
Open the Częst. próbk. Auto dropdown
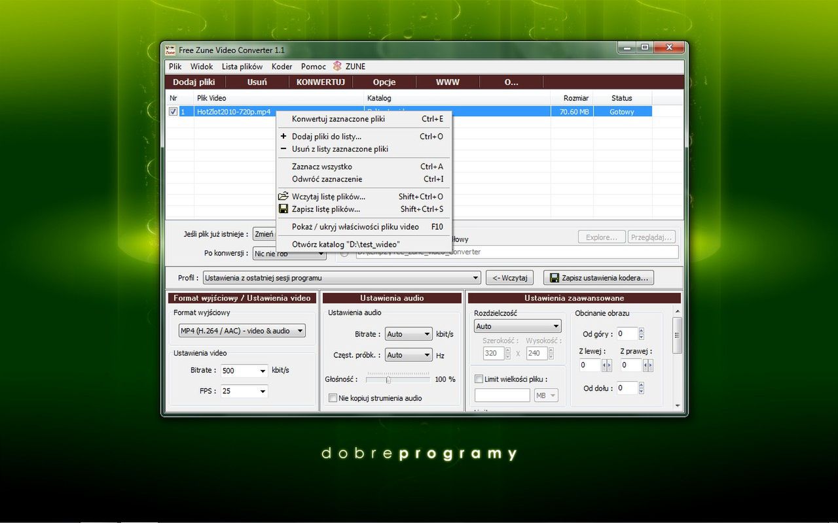pyautogui.click(x=409, y=355)
